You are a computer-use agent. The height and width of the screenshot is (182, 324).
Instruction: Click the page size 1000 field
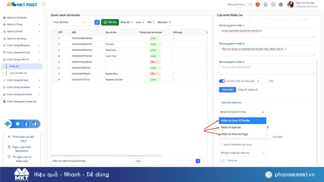(138, 161)
